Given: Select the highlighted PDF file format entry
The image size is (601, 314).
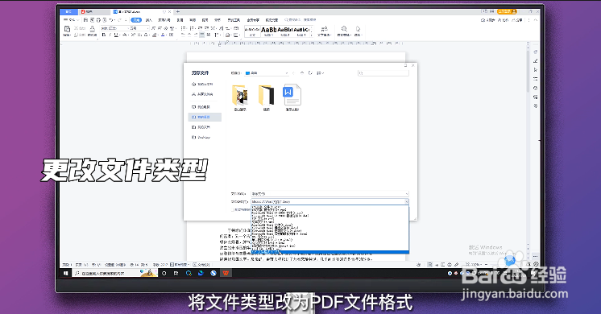Looking at the screenshot, I should pos(330,252).
